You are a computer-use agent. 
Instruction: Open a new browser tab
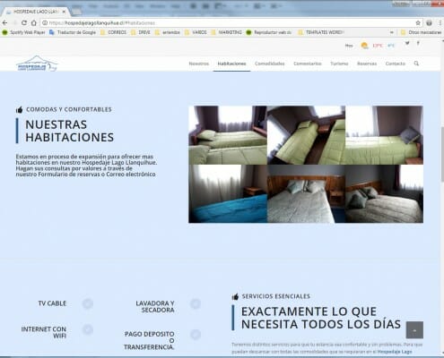[76, 12]
